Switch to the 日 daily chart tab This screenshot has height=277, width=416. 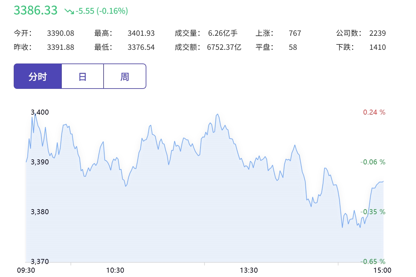click(x=83, y=77)
